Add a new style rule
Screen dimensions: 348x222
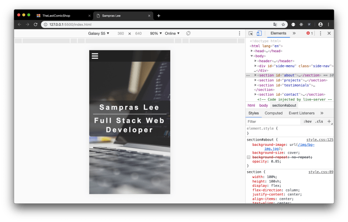click(x=329, y=121)
